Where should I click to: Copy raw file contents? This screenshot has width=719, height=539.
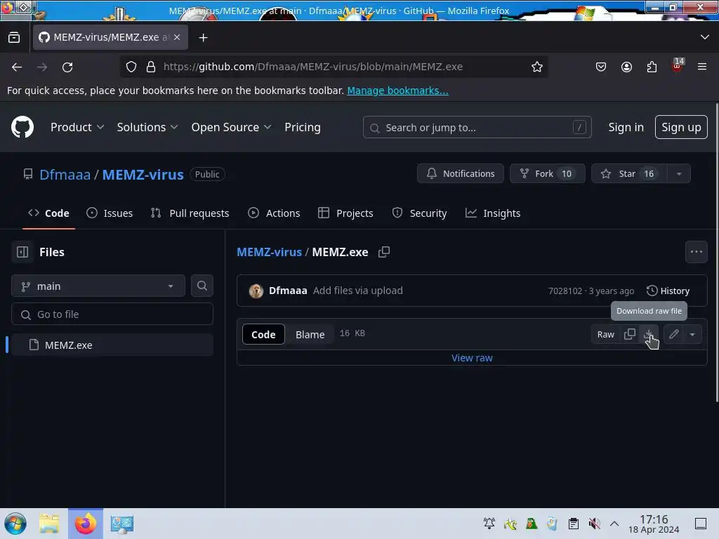pyautogui.click(x=630, y=334)
